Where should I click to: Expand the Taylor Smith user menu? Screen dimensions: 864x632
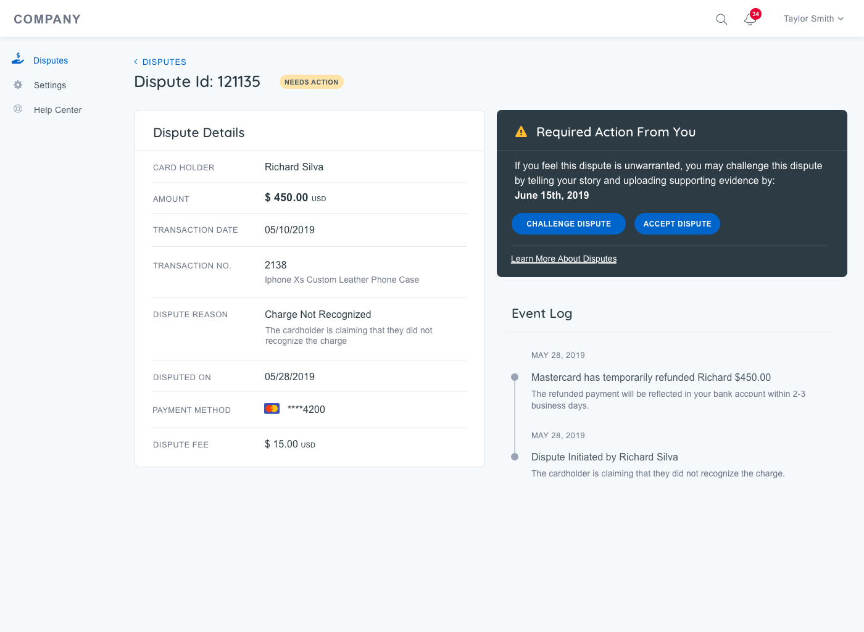813,19
